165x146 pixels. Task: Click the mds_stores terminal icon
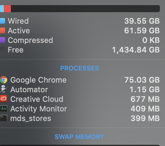pos(3,118)
